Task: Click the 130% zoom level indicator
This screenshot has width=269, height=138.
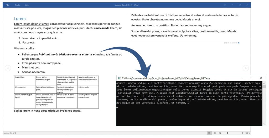Action: click(x=247, y=133)
